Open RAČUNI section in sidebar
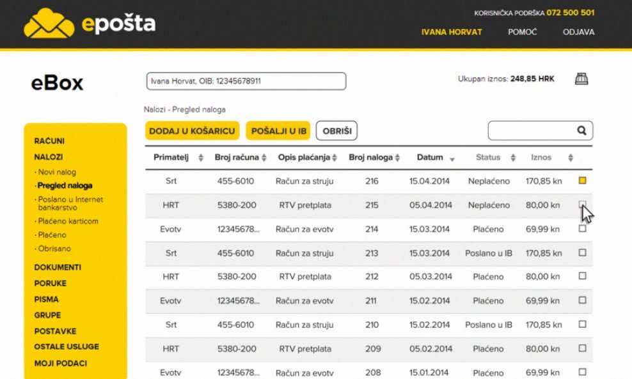 coord(49,141)
